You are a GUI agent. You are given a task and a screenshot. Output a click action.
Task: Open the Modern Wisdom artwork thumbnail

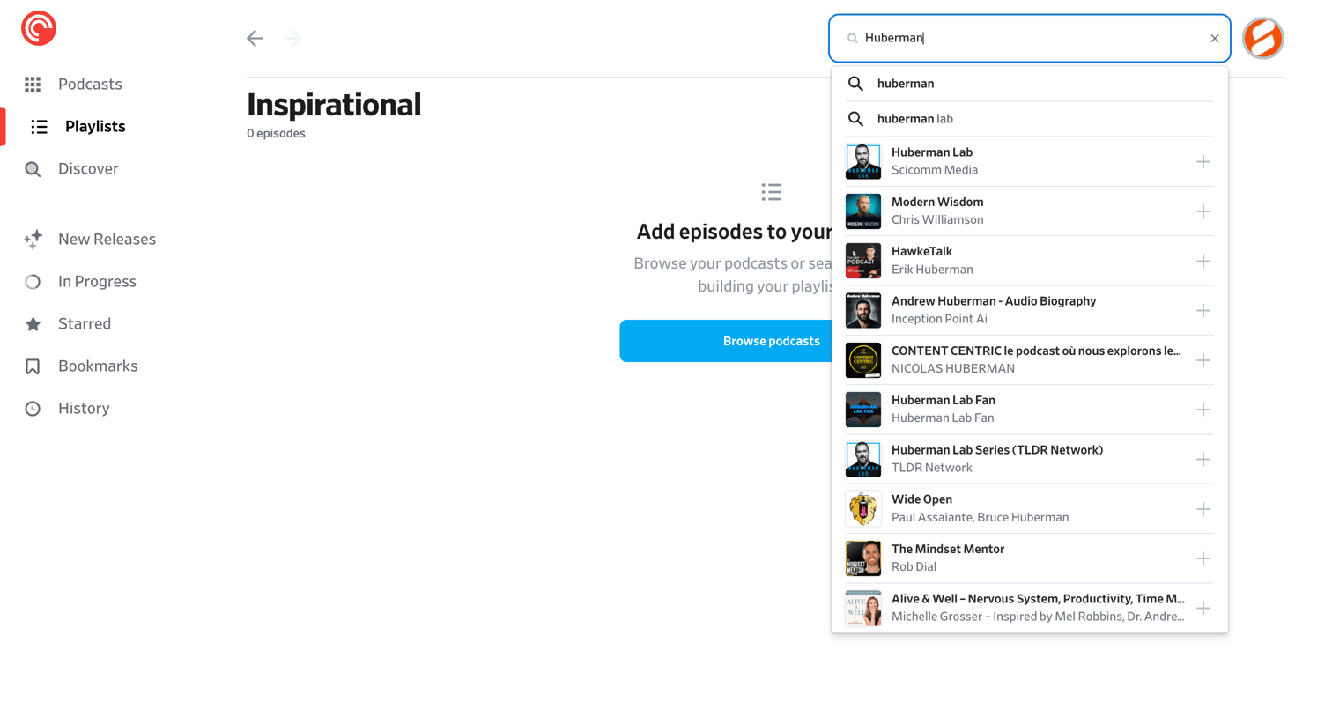(x=863, y=211)
